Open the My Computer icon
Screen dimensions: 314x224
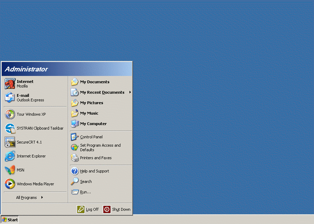pyautogui.click(x=75, y=124)
